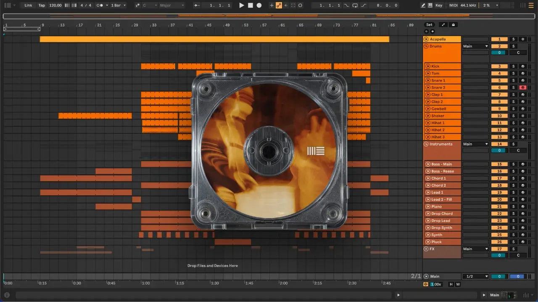The width and height of the screenshot is (538, 302).
Task: Toggle the Key map mode switch
Action: (x=439, y=5)
